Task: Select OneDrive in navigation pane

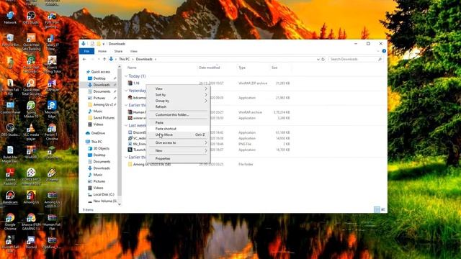Action: 98,133
